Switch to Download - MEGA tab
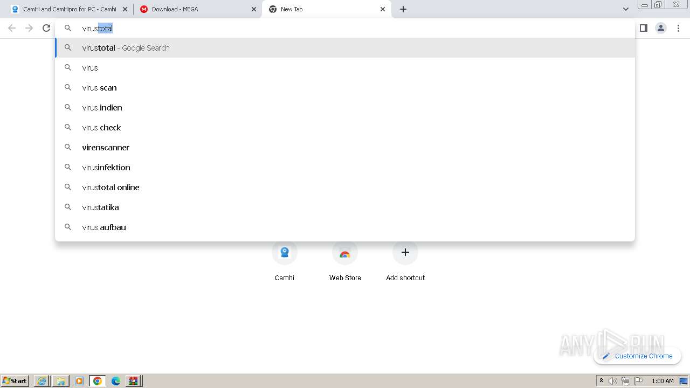The width and height of the screenshot is (690, 388). click(197, 9)
